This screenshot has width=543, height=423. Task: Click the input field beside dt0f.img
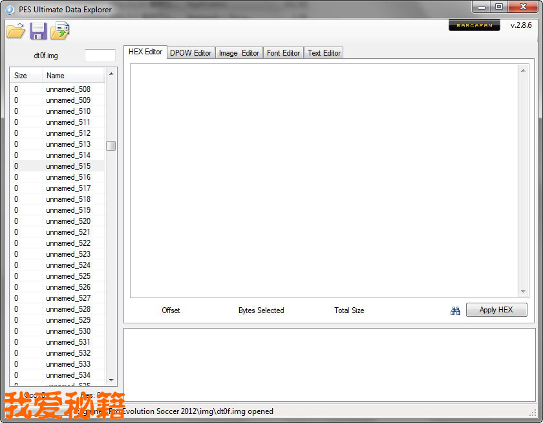(x=100, y=56)
